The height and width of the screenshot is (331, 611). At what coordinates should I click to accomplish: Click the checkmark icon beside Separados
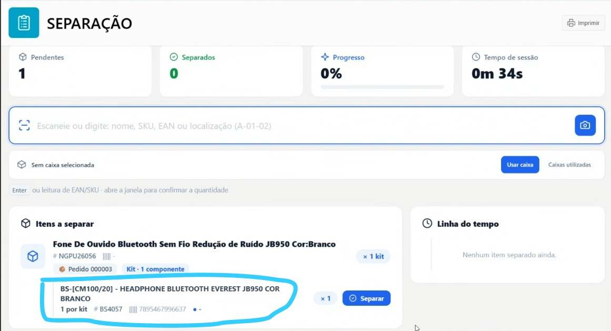tap(174, 57)
